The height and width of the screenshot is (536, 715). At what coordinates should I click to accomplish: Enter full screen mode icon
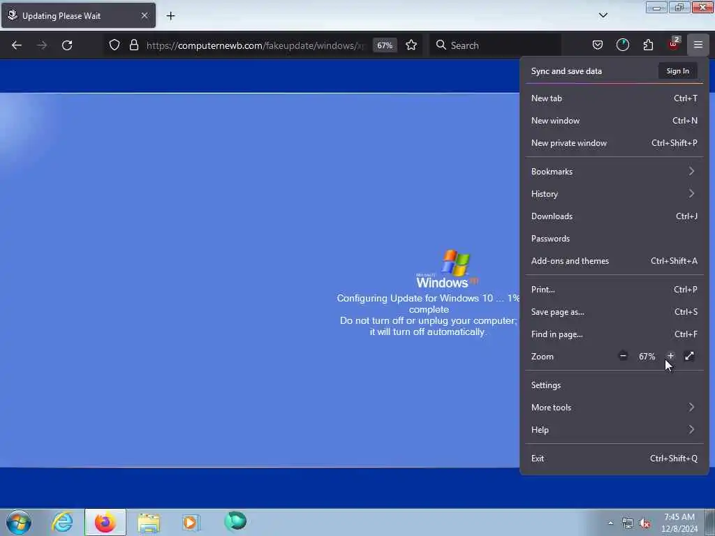[689, 356]
